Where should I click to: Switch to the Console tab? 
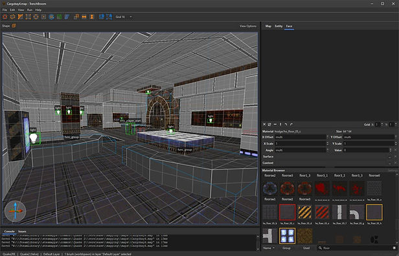click(10, 231)
